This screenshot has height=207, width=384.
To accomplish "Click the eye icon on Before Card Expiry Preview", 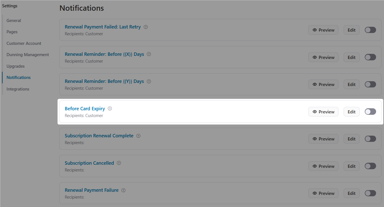I will (x=315, y=112).
